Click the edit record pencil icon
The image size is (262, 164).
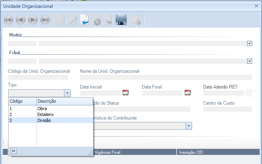[x=73, y=20]
